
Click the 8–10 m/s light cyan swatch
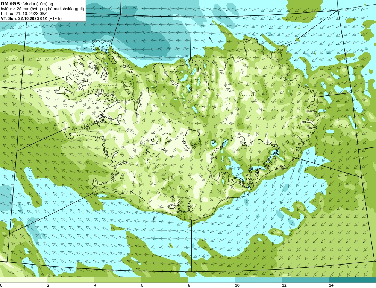coord(211,280)
